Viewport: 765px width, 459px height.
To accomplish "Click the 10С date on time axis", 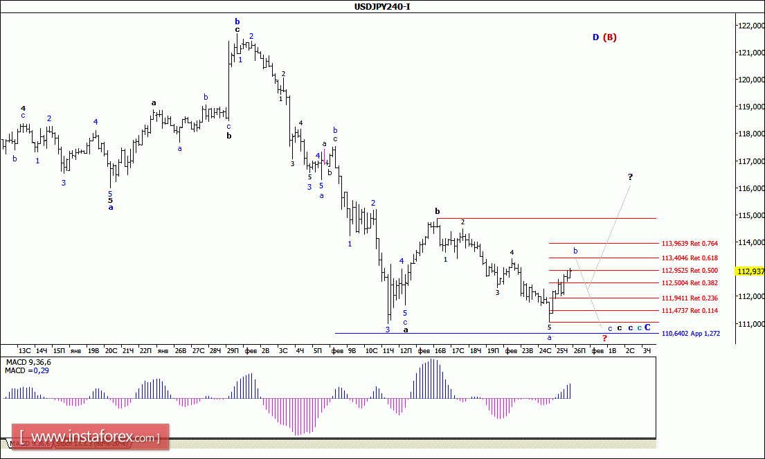I will coord(371,350).
